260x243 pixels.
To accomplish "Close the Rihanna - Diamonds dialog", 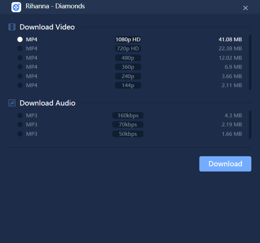I will (246, 8).
